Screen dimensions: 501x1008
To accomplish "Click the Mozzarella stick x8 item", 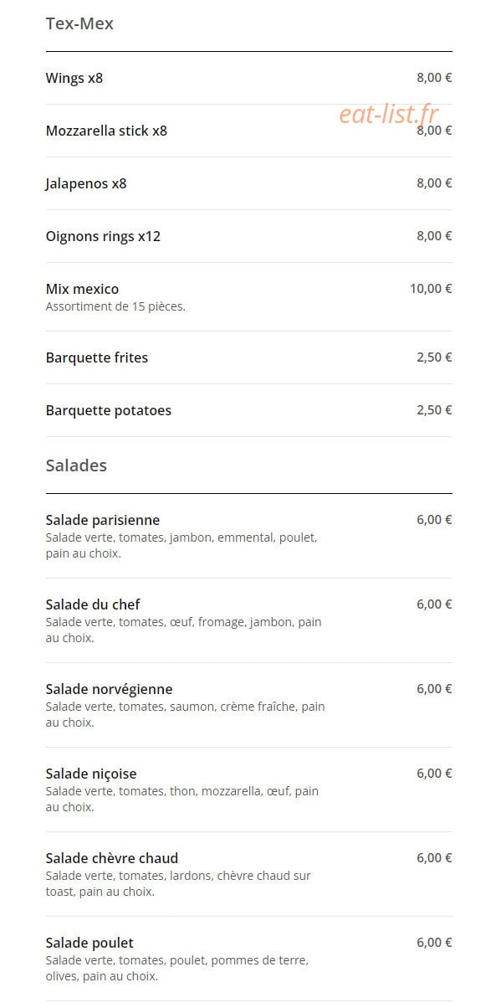I will coord(248,131).
